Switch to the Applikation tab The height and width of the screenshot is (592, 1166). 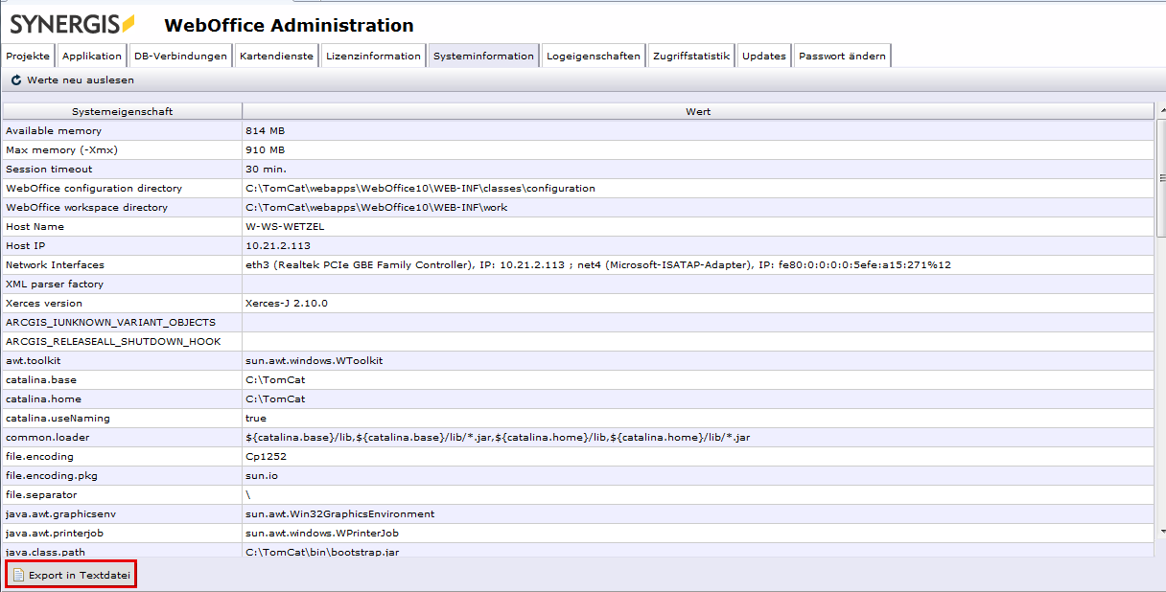click(x=92, y=57)
